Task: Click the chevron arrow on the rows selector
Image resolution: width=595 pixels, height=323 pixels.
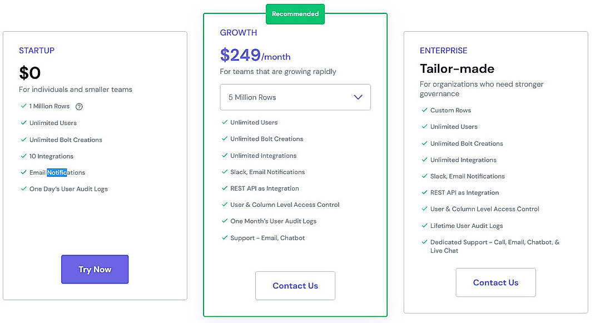Action: (x=358, y=97)
